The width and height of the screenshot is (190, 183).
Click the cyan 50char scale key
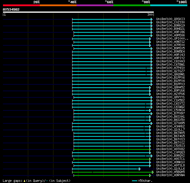[134, 181]
